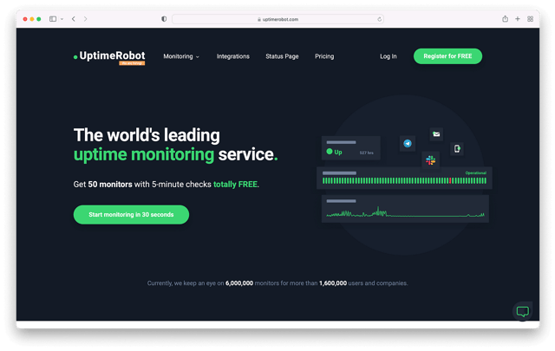Click the red down bar in uptime strip

coord(450,181)
